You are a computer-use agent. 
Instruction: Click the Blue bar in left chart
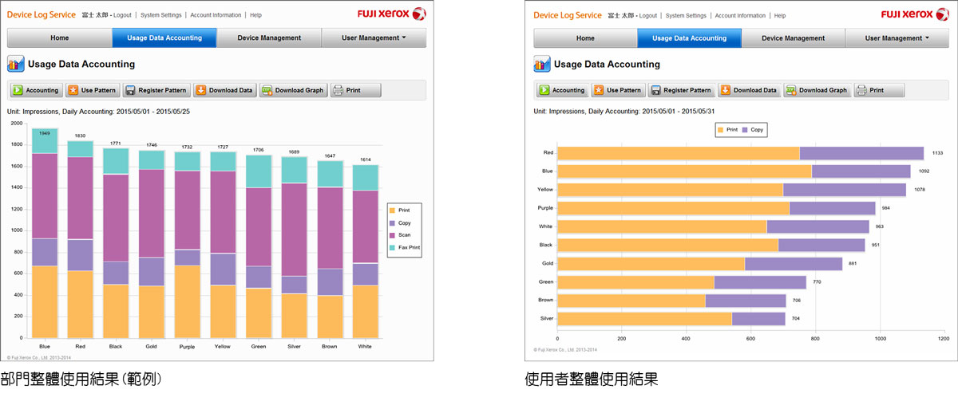(x=45, y=233)
